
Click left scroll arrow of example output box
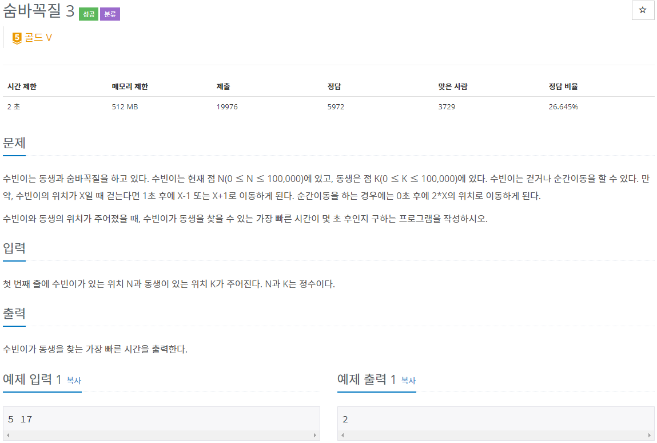[x=343, y=436]
